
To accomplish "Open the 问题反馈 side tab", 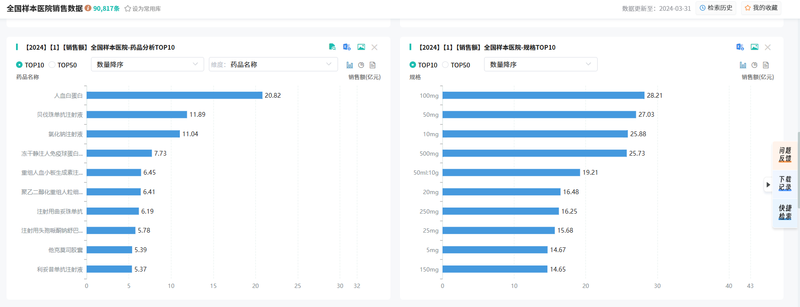I will 785,154.
